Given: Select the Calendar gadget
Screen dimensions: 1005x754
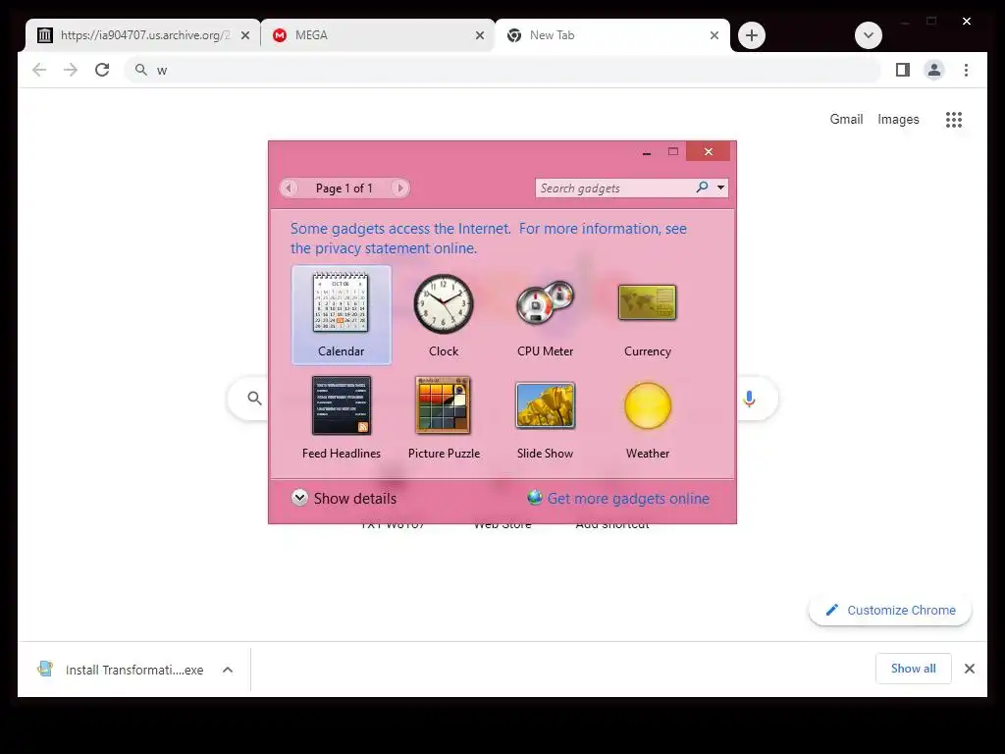Looking at the screenshot, I should coord(341,315).
